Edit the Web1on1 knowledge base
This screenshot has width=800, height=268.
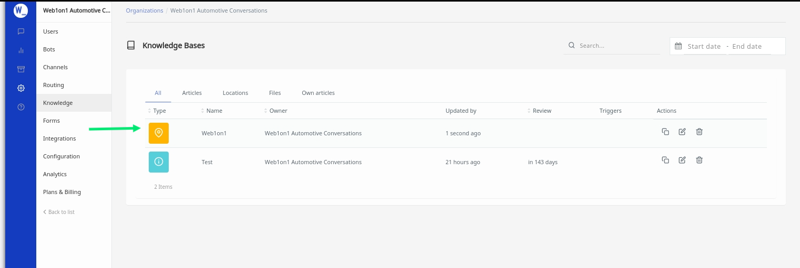click(682, 132)
